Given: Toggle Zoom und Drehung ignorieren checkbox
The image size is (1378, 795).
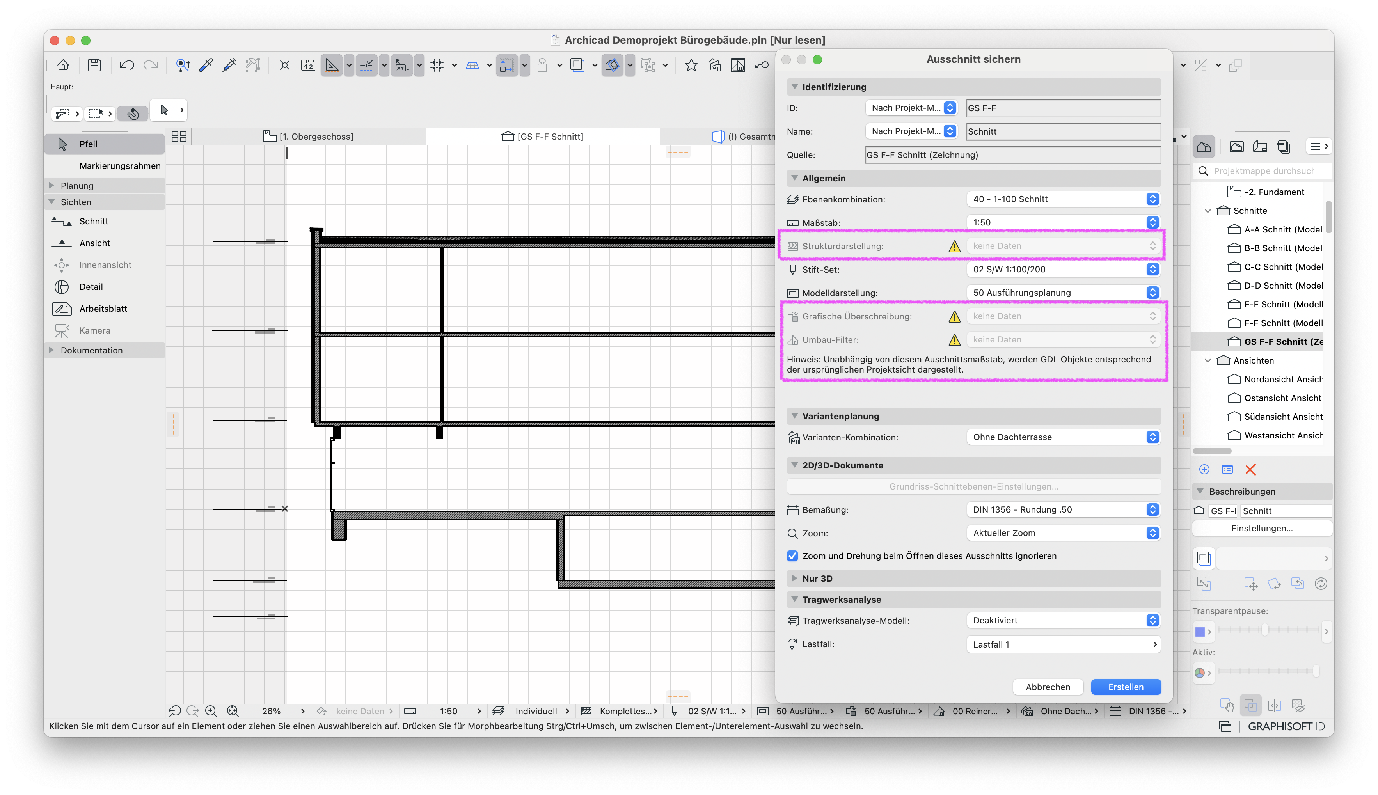Looking at the screenshot, I should tap(793, 556).
